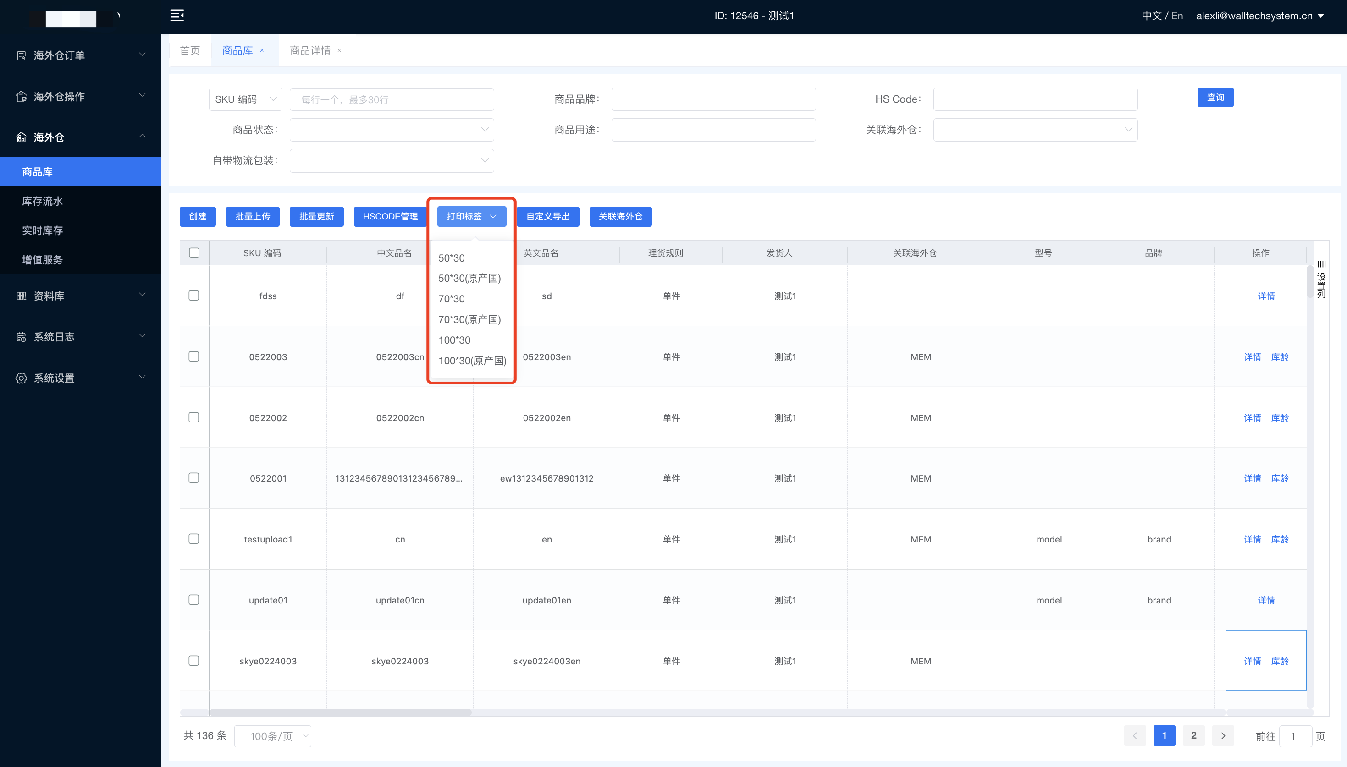
Task: Open the 关联海外仓 filter dropdown
Action: pyautogui.click(x=1035, y=130)
